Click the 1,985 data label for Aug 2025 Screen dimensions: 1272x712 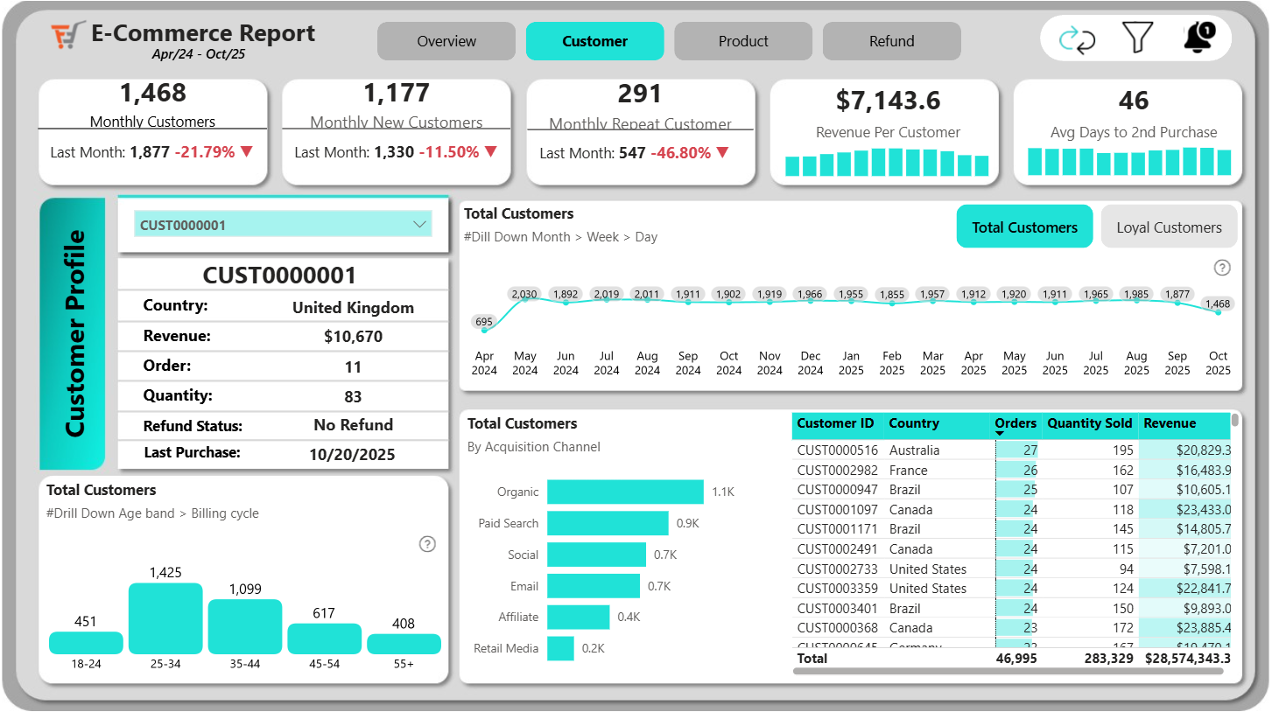(x=1136, y=294)
